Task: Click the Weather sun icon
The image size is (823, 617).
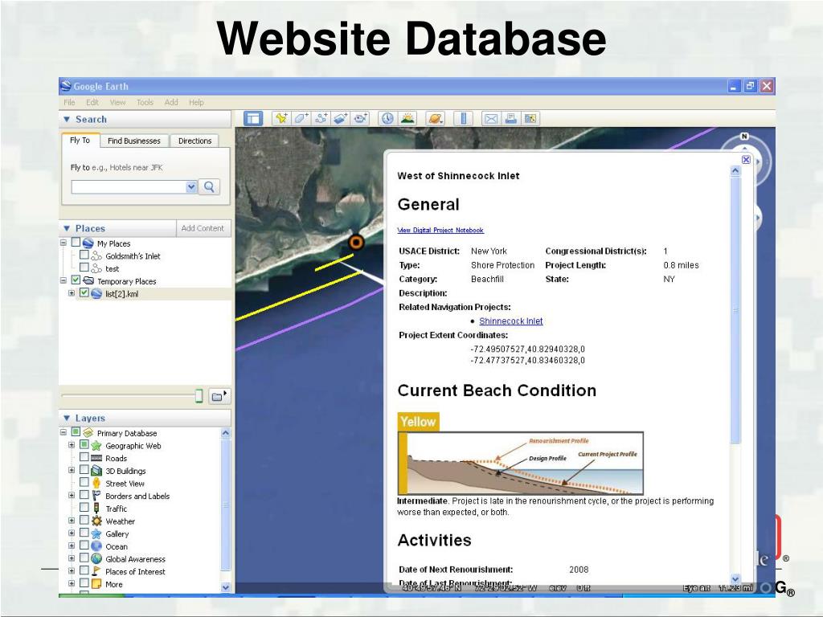Action: pos(96,521)
